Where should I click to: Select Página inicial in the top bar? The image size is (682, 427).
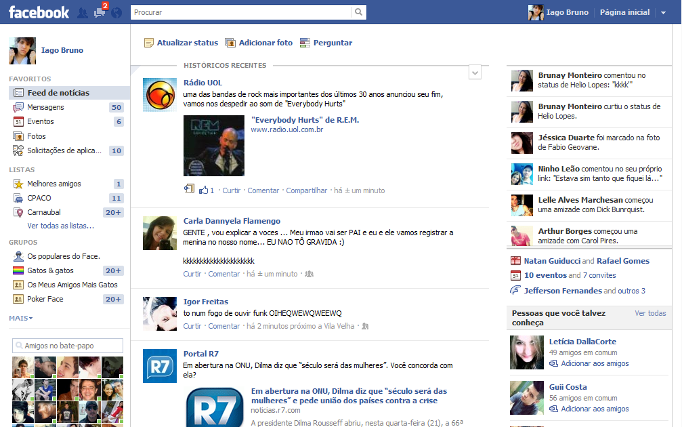point(623,12)
